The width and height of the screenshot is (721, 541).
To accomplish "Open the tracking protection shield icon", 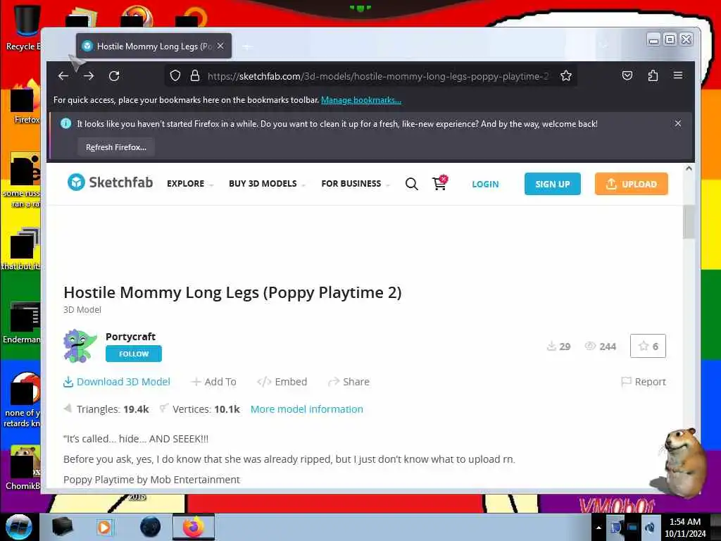I will click(x=175, y=76).
